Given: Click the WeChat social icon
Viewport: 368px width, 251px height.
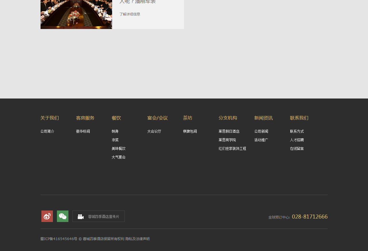Looking at the screenshot, I should [63, 216].
